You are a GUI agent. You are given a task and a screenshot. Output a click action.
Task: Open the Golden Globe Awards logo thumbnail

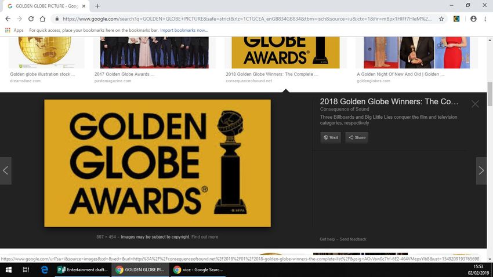tap(285, 52)
